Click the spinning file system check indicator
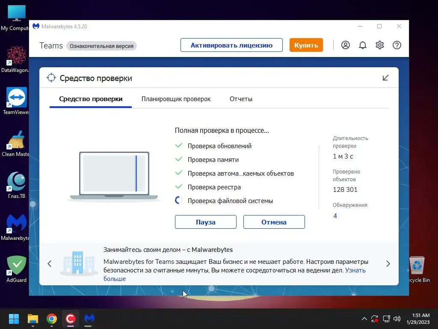 tap(178, 200)
